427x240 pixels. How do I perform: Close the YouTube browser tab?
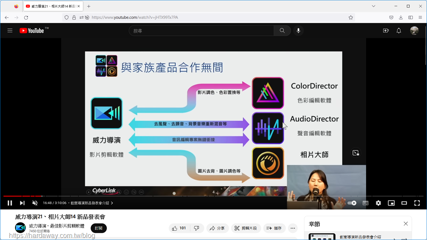(x=79, y=6)
